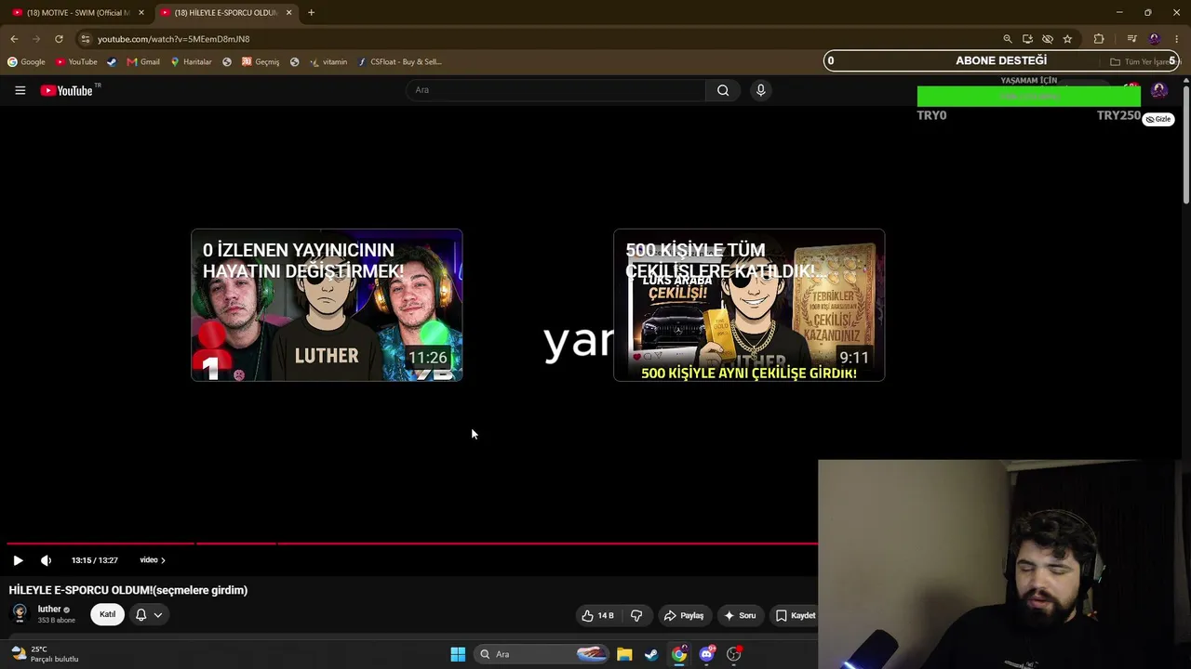
Task: Bookmark this page with the star
Action: tap(1067, 39)
